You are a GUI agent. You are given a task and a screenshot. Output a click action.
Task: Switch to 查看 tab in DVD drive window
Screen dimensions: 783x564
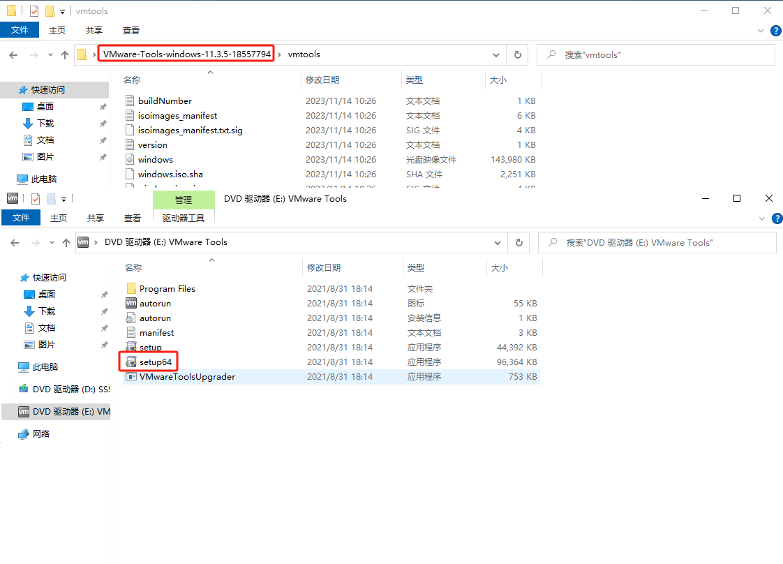pos(133,218)
